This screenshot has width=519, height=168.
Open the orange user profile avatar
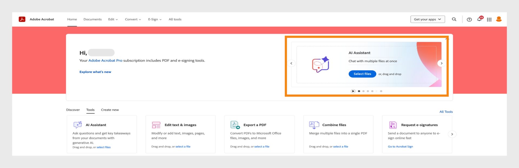(x=499, y=19)
